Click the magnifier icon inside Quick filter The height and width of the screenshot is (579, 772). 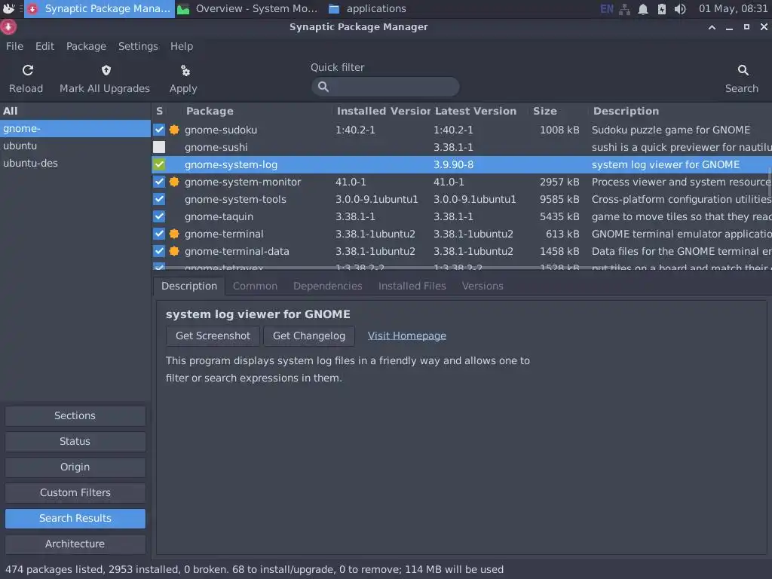point(323,87)
